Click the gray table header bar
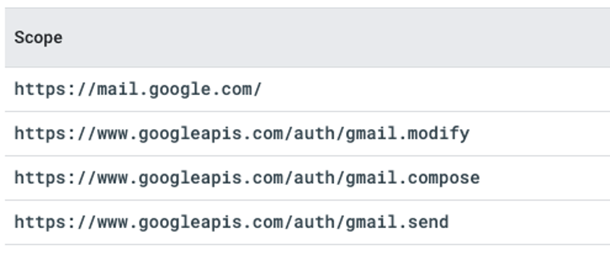The image size is (610, 258). [x=308, y=37]
